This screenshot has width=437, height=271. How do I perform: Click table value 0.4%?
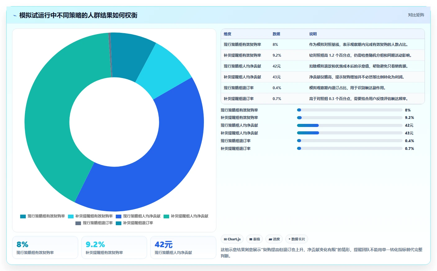click(277, 88)
